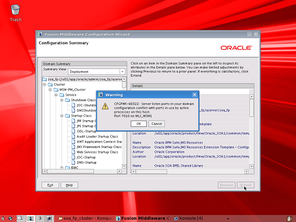
Task: Click Oracle Corporation author value
Action: tap(169, 152)
